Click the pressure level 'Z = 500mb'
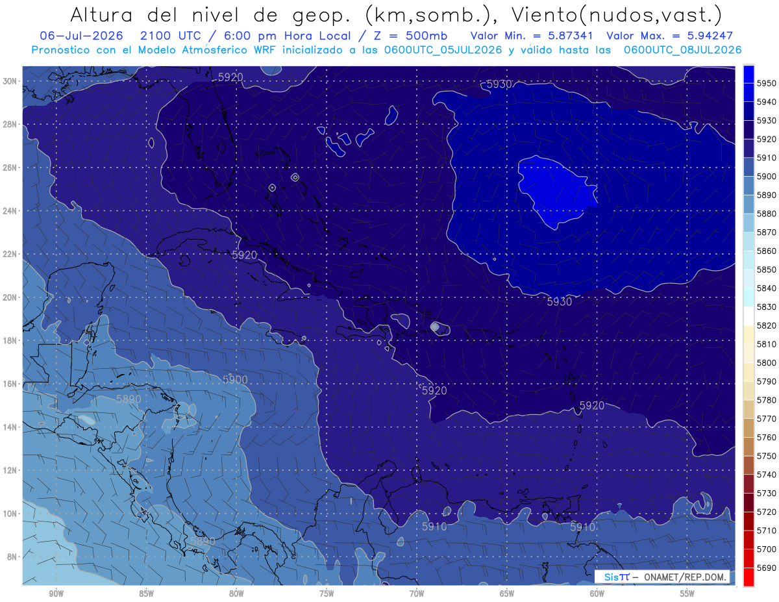 [411, 36]
